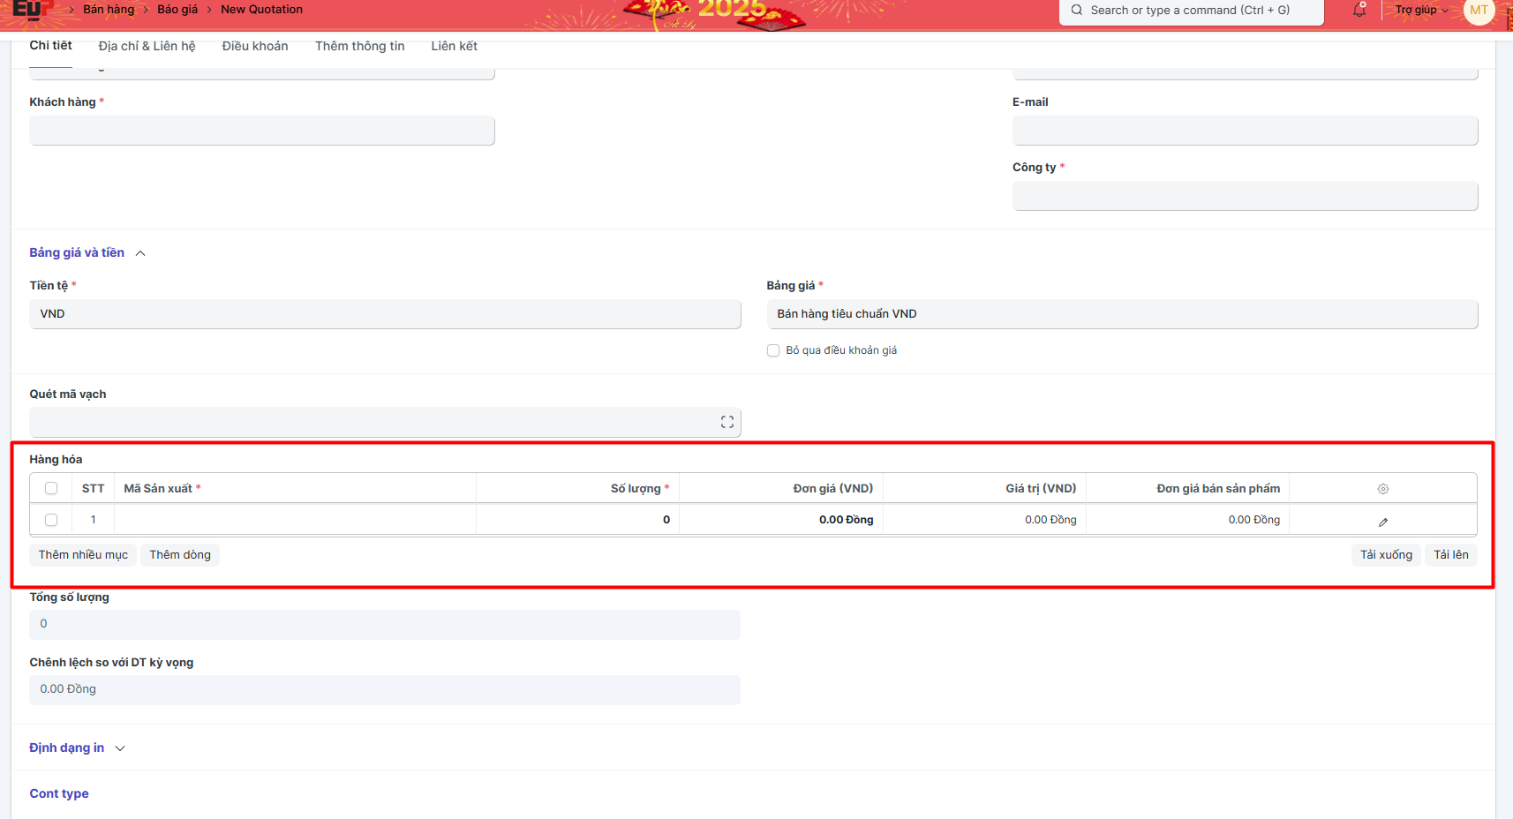Focus the Khách hàng input field

click(261, 131)
